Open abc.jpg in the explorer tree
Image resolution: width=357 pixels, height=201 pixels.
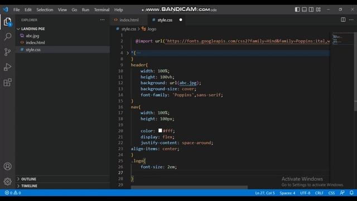coord(32,36)
